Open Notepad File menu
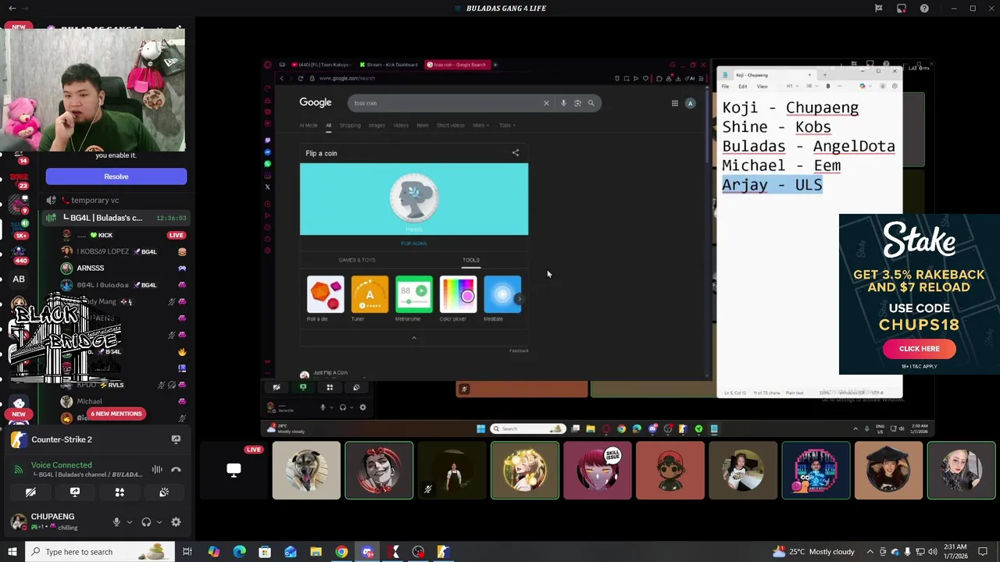This screenshot has width=1000, height=562. point(726,86)
